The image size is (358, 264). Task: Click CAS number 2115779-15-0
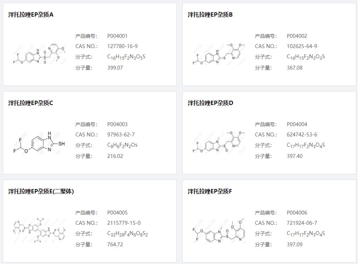click(x=124, y=223)
